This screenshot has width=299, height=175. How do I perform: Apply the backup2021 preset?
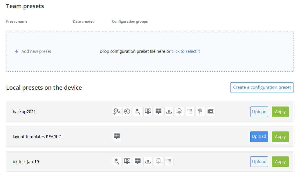click(280, 112)
